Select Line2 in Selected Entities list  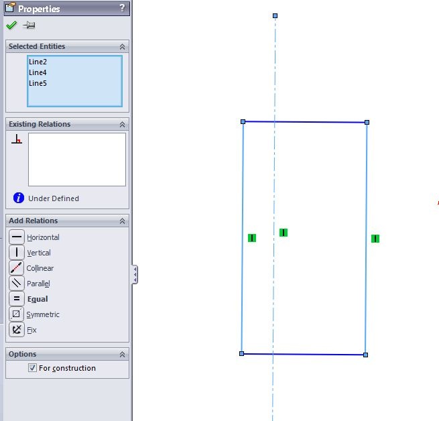[38, 62]
